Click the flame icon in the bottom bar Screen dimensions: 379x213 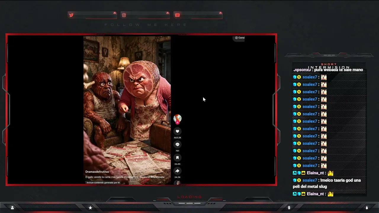click(x=367, y=208)
